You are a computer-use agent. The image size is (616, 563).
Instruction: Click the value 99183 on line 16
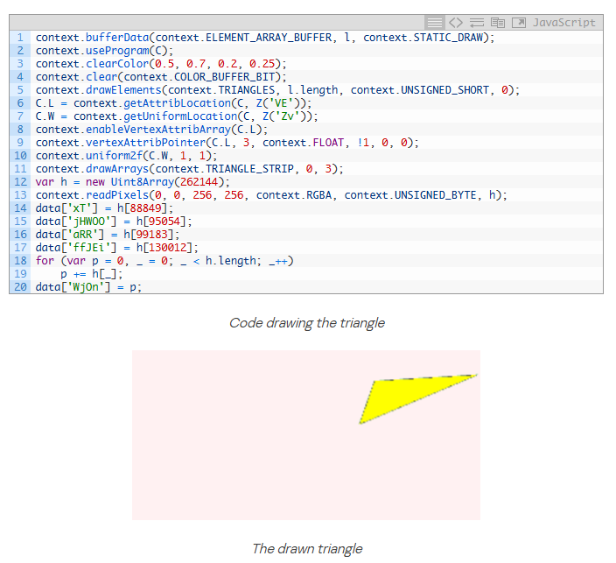152,235
